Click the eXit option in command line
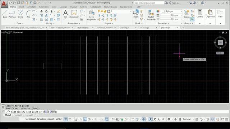This screenshot has width=230, height=129. click(46, 112)
